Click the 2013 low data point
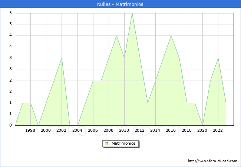 (148, 103)
